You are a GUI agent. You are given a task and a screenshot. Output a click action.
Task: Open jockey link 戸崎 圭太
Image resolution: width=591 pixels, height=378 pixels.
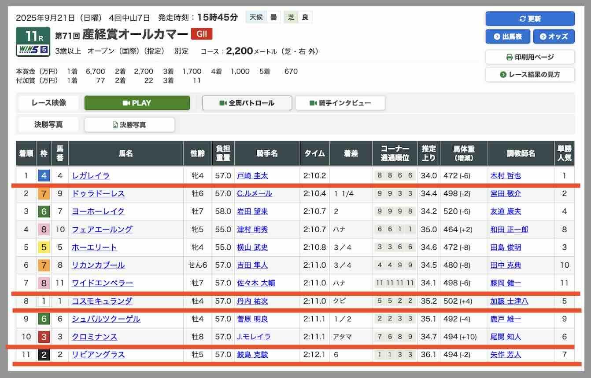point(252,176)
